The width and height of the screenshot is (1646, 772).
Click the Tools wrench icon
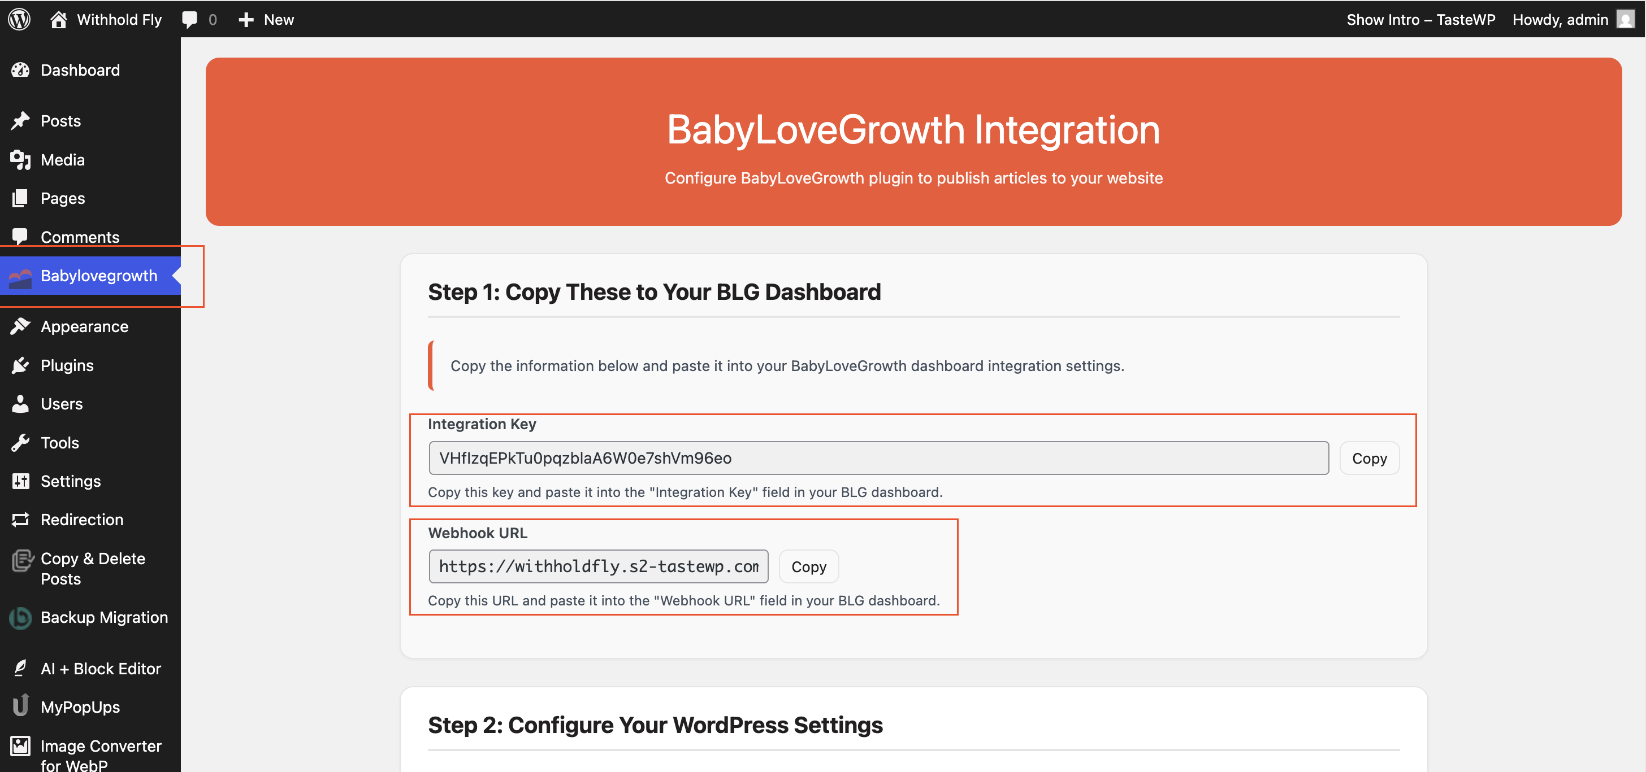click(x=20, y=443)
